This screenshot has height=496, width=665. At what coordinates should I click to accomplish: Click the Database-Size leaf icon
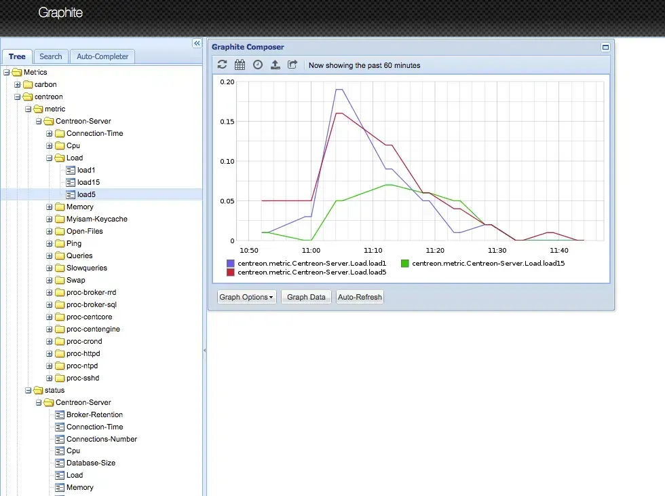[x=60, y=463]
